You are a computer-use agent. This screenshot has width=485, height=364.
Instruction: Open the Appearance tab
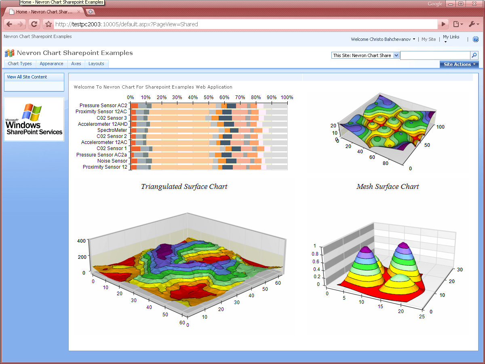(x=51, y=63)
